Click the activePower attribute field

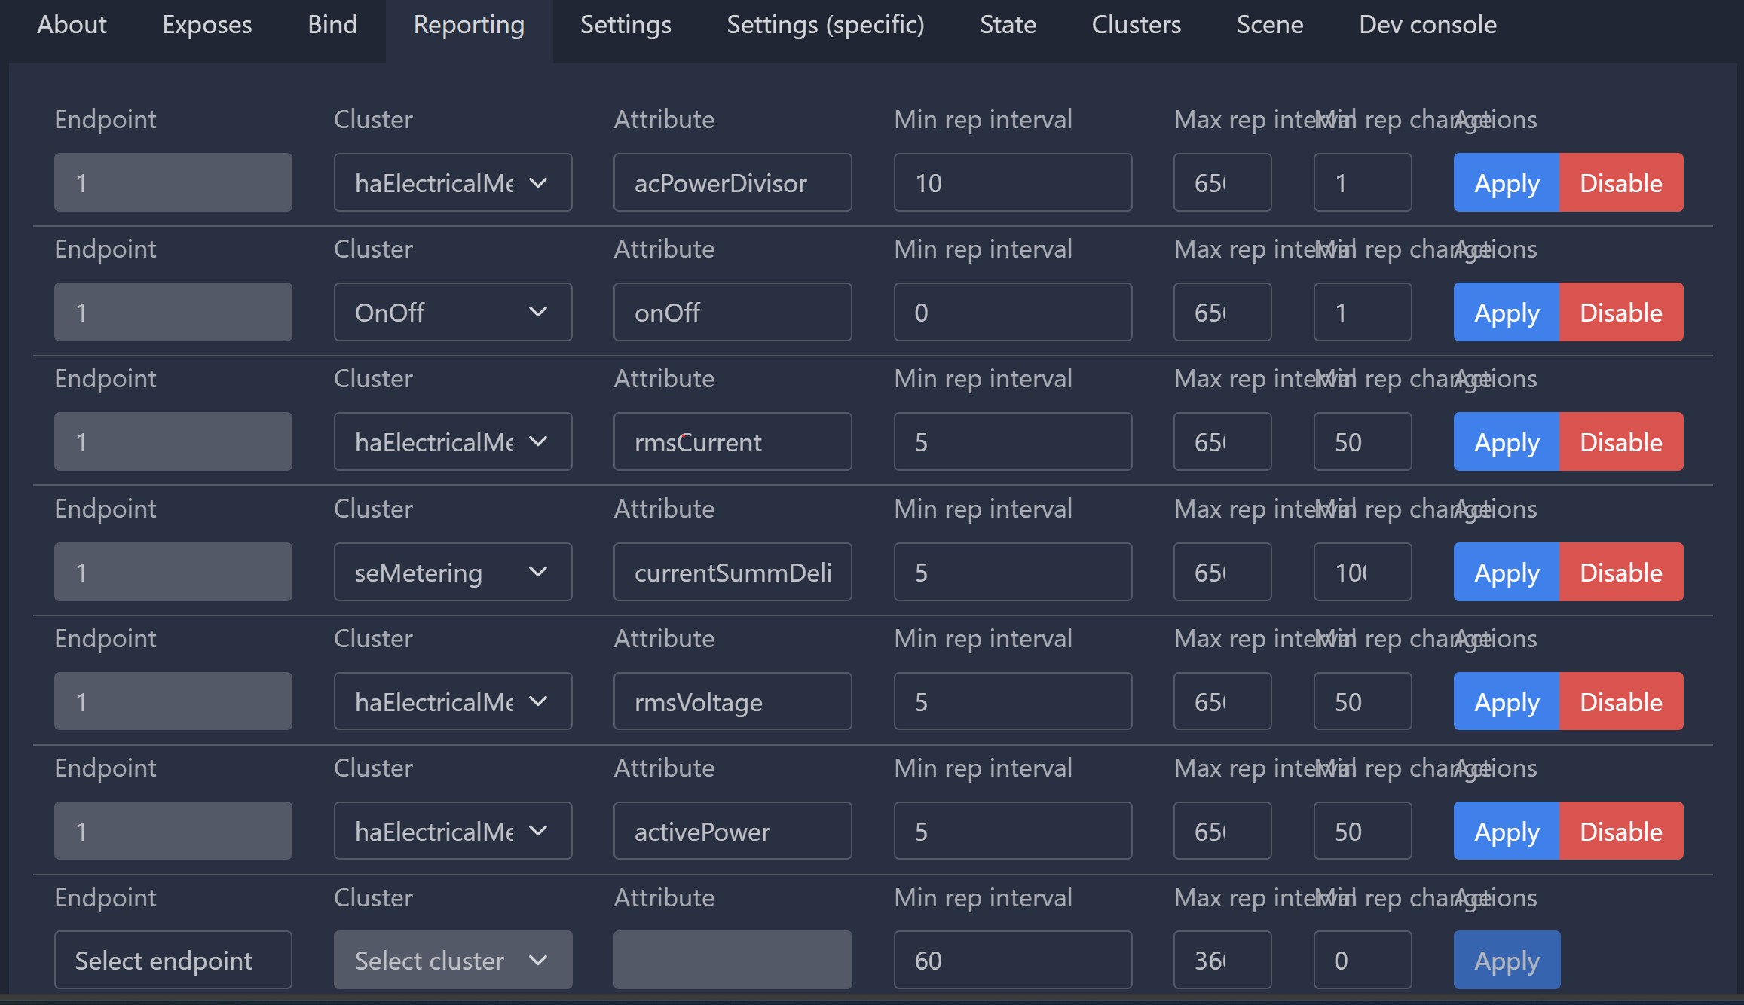pos(732,831)
